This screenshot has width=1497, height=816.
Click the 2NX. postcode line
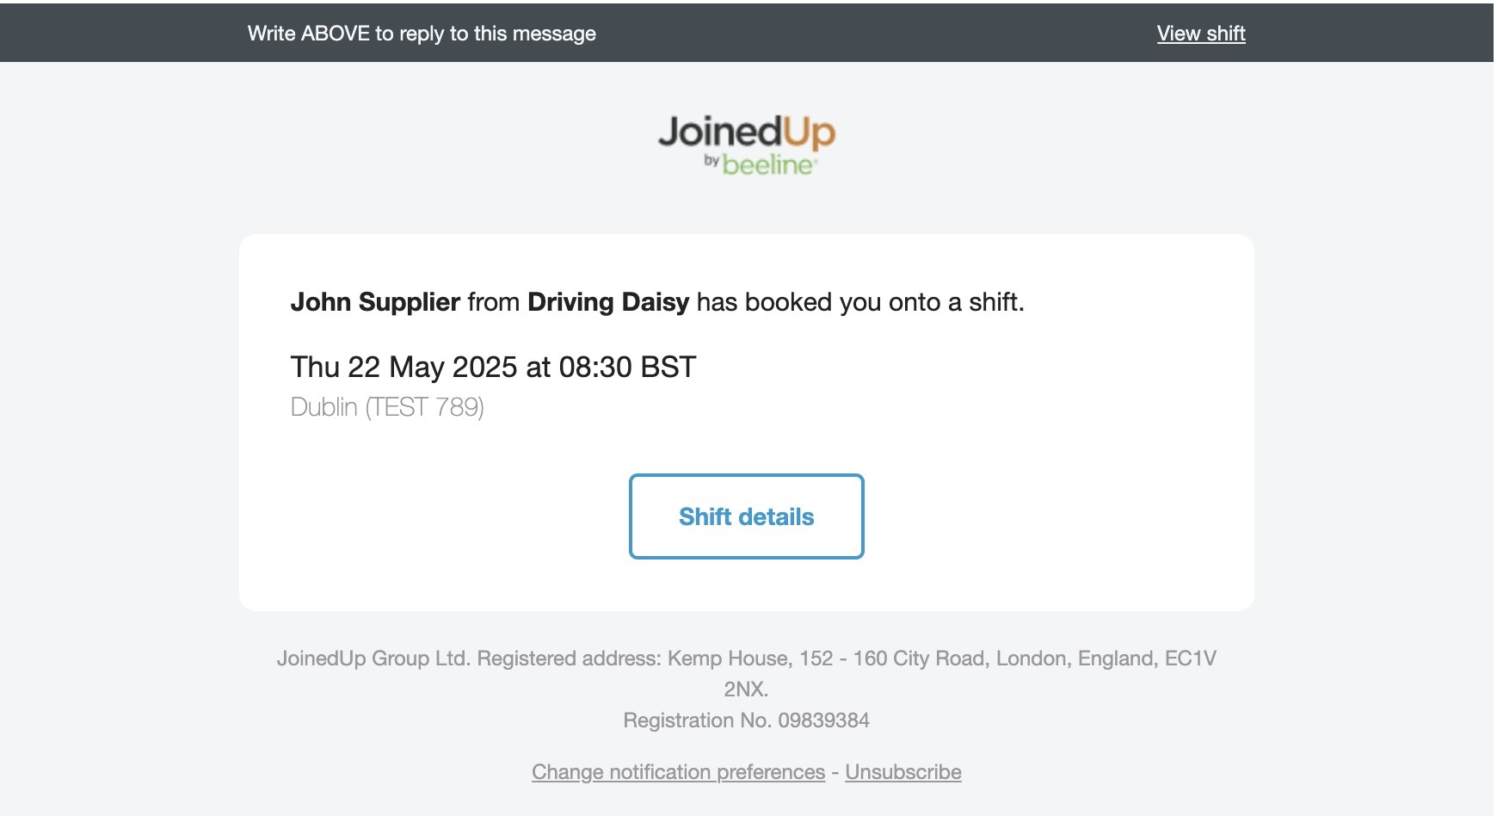click(x=746, y=689)
